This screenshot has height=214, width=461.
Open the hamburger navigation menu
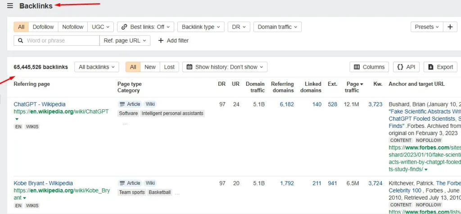[10, 6]
